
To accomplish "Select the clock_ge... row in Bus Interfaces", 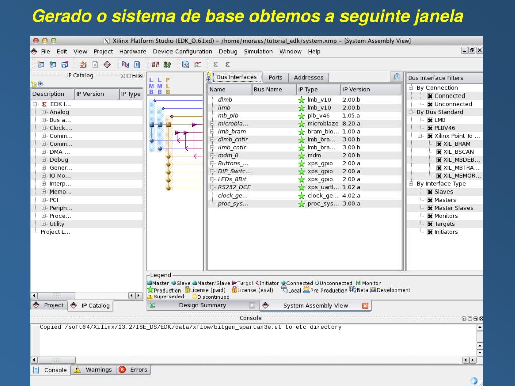I will click(x=304, y=196).
